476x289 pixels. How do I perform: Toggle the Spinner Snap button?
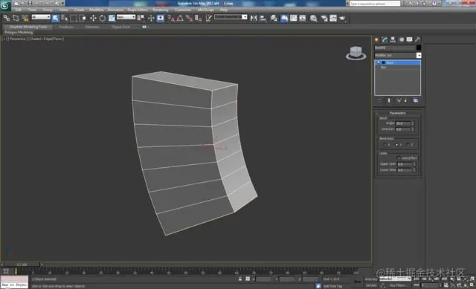tap(199, 18)
